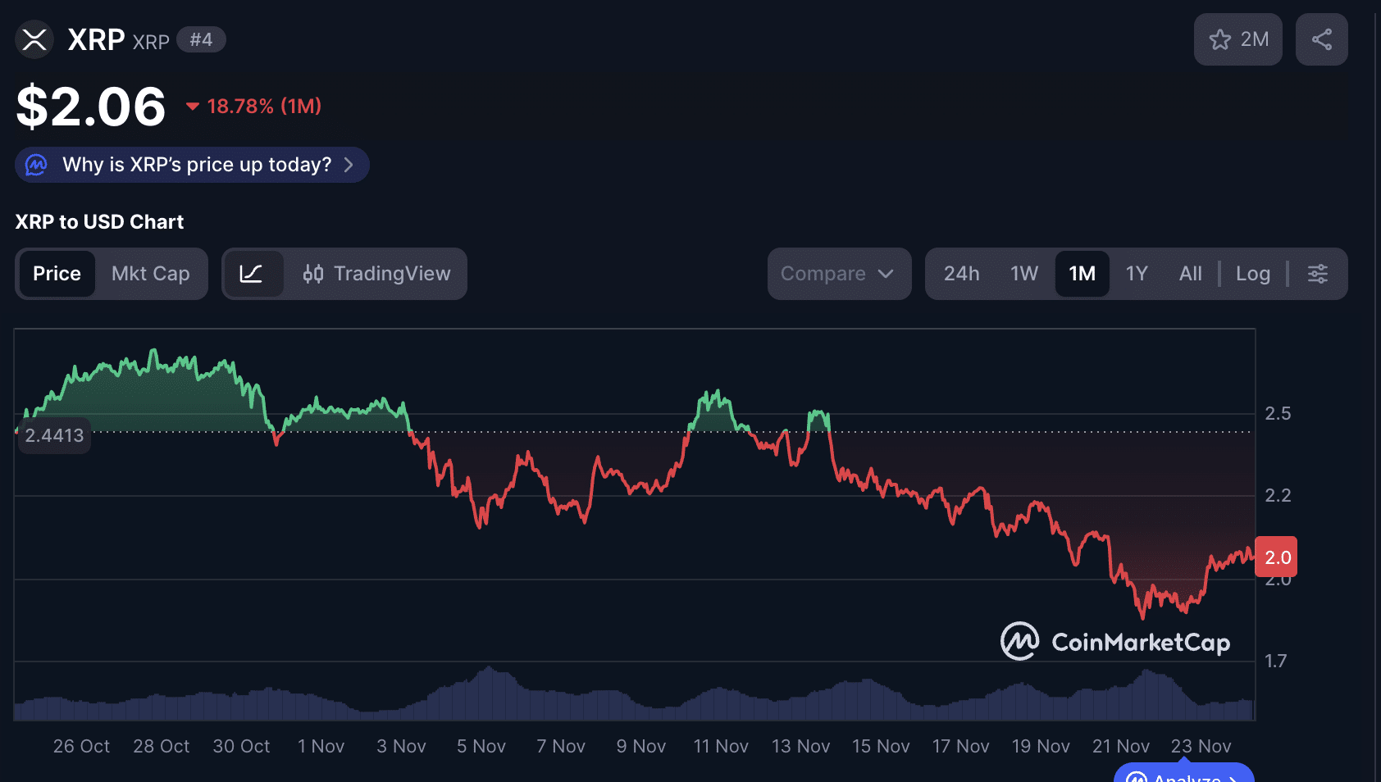Click the 26 Oct date label
The height and width of the screenshot is (782, 1381).
point(81,747)
